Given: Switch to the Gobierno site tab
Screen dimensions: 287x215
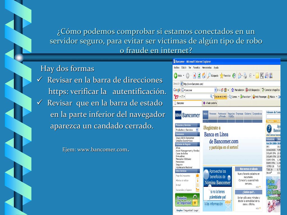Looking at the screenshot, I should click(x=248, y=115).
